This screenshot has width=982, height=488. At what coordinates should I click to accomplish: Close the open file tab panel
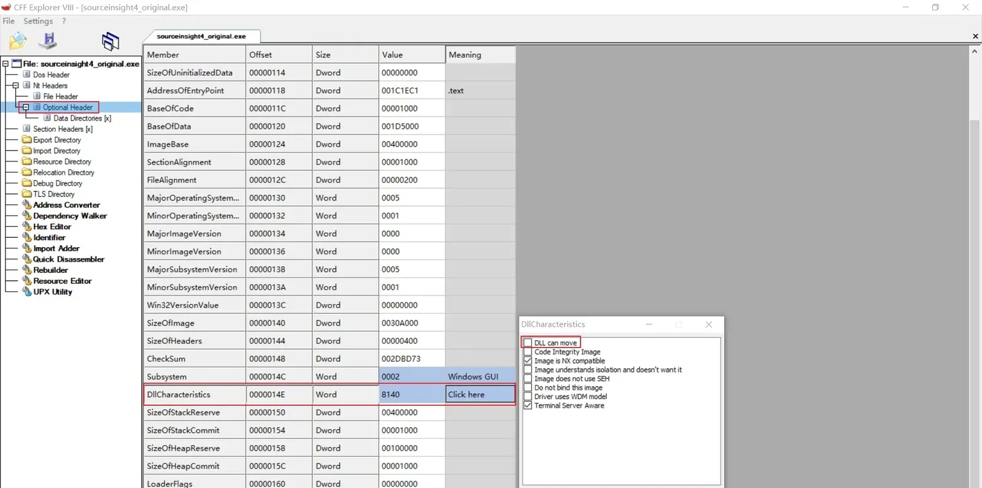975,36
